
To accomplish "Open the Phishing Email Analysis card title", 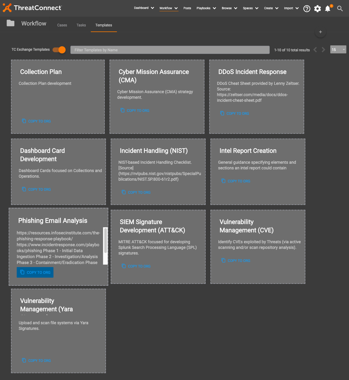I will [x=53, y=221].
